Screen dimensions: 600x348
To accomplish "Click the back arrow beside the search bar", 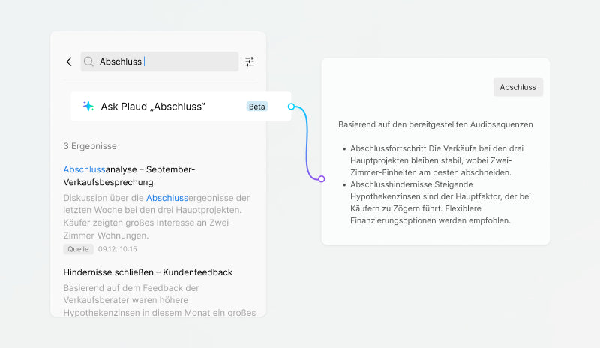I will click(x=69, y=61).
